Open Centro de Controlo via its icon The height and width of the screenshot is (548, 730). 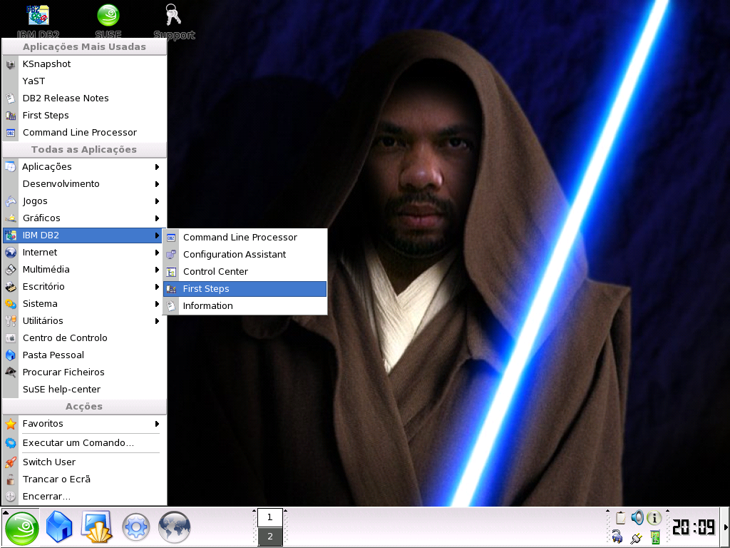pyautogui.click(x=11, y=338)
